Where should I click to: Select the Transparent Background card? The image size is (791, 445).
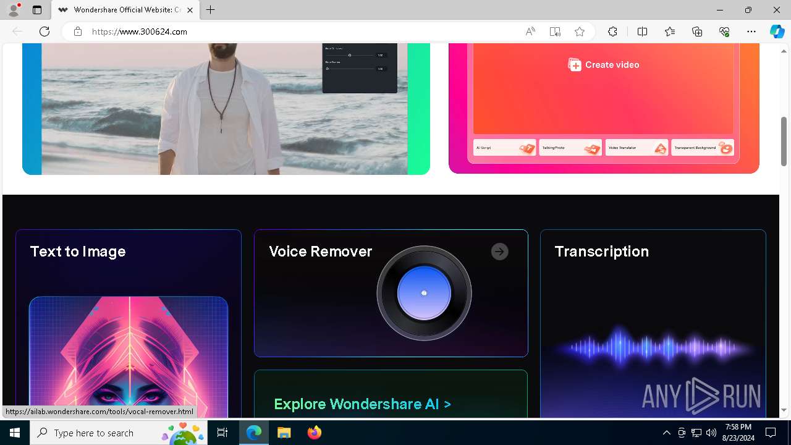click(x=703, y=148)
